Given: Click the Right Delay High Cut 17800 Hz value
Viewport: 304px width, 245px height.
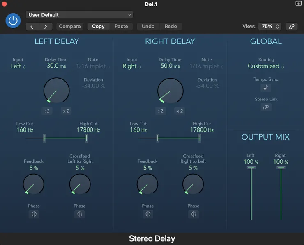Looking at the screenshot, I should click(x=202, y=130).
